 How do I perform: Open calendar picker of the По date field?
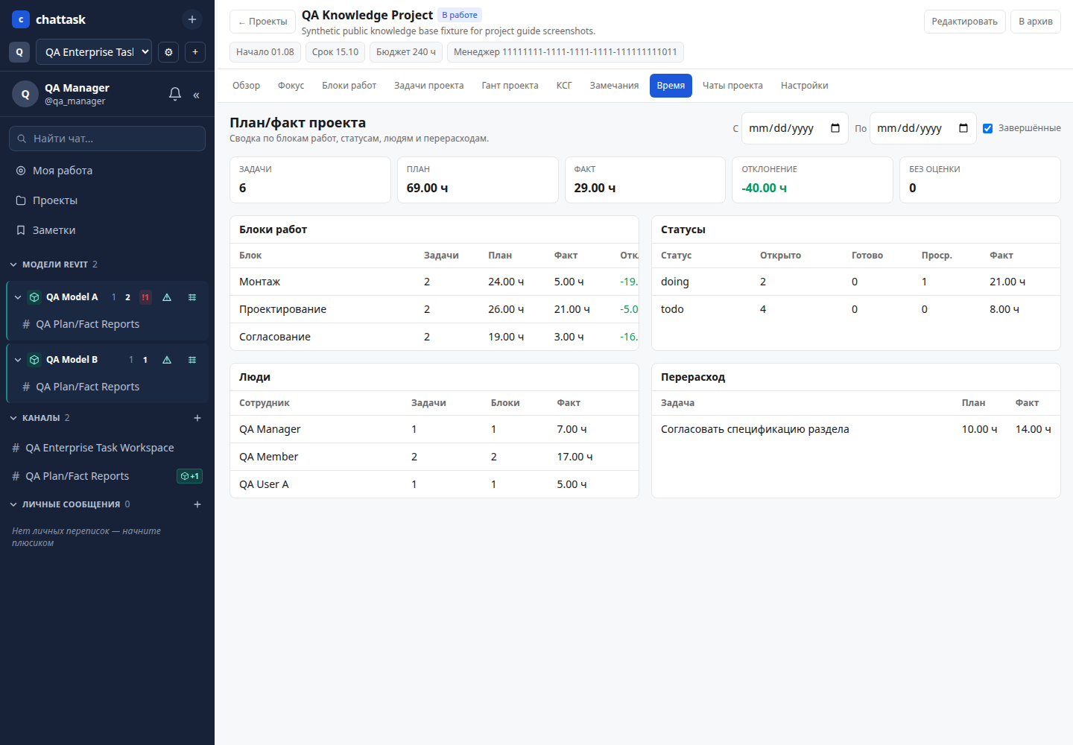[x=963, y=128]
